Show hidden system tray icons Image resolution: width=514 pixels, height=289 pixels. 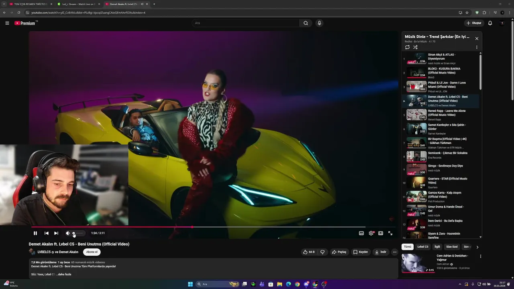point(460,284)
